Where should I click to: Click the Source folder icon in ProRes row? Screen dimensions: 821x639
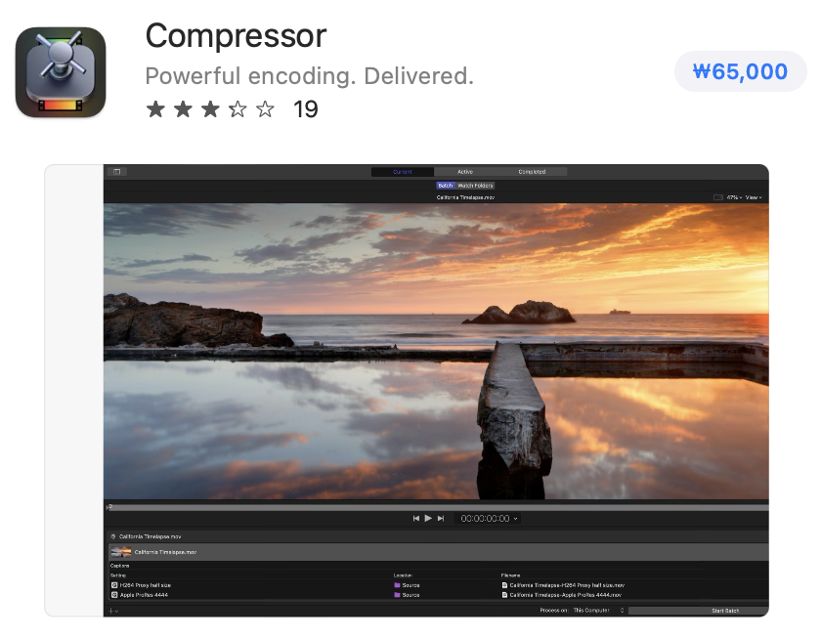tap(397, 594)
